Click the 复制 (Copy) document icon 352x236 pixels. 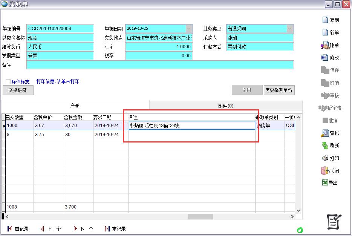pyautogui.click(x=325, y=20)
